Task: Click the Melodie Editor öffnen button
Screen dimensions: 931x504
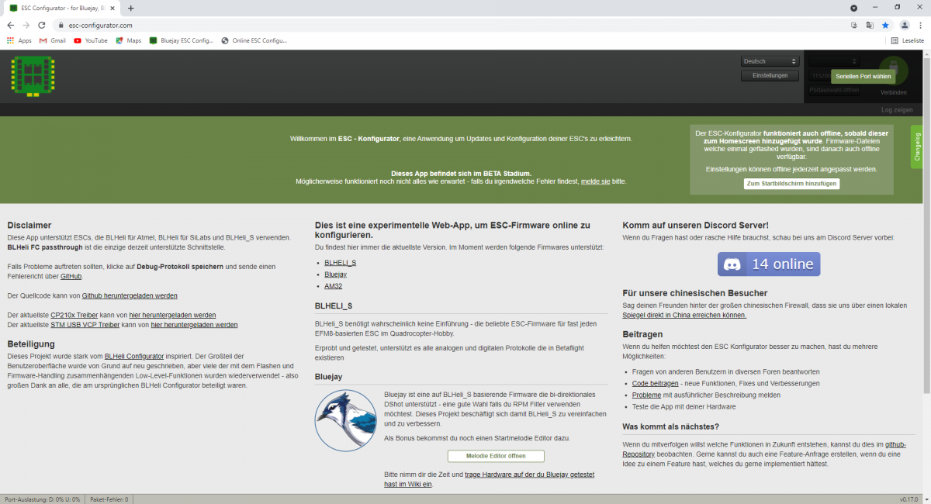Action: [x=496, y=456]
